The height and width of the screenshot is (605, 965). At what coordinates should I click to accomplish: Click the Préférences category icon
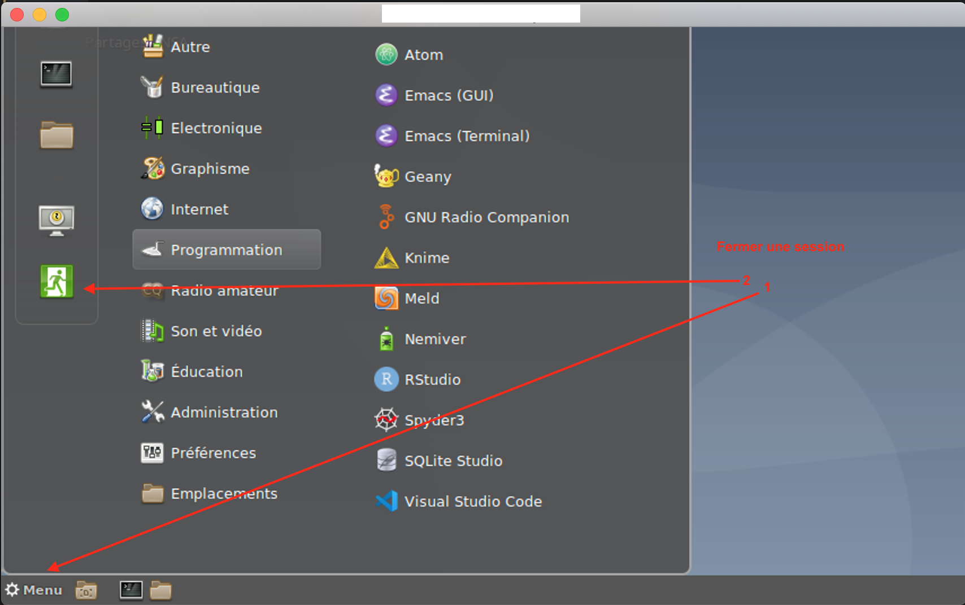(x=153, y=453)
